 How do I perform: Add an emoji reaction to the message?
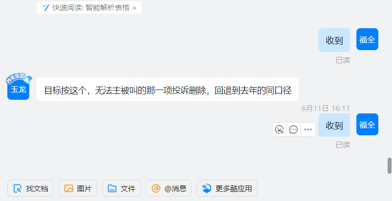click(x=279, y=129)
